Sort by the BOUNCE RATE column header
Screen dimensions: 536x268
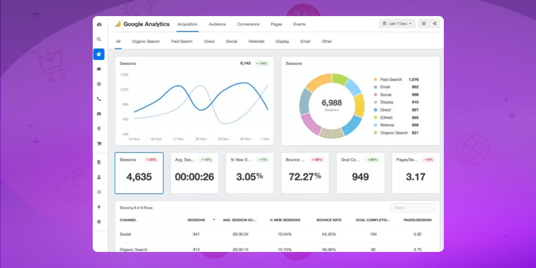pos(329,220)
